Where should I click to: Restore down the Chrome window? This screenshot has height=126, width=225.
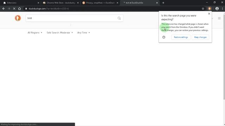[214, 2]
